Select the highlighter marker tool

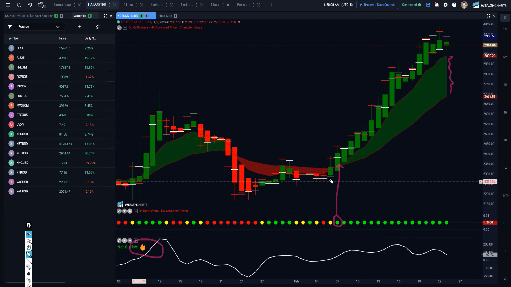pos(29,254)
